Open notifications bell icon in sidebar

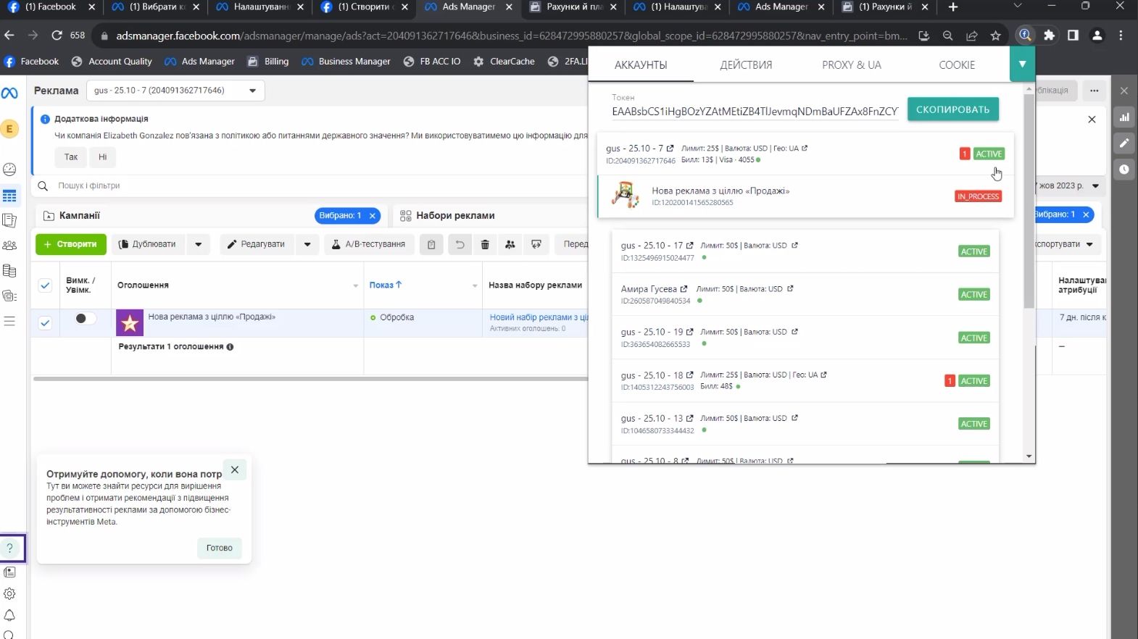pos(9,615)
